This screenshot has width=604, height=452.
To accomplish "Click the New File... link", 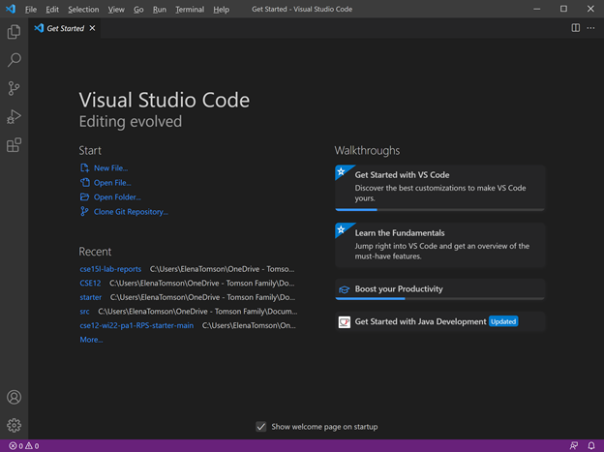I will [111, 168].
